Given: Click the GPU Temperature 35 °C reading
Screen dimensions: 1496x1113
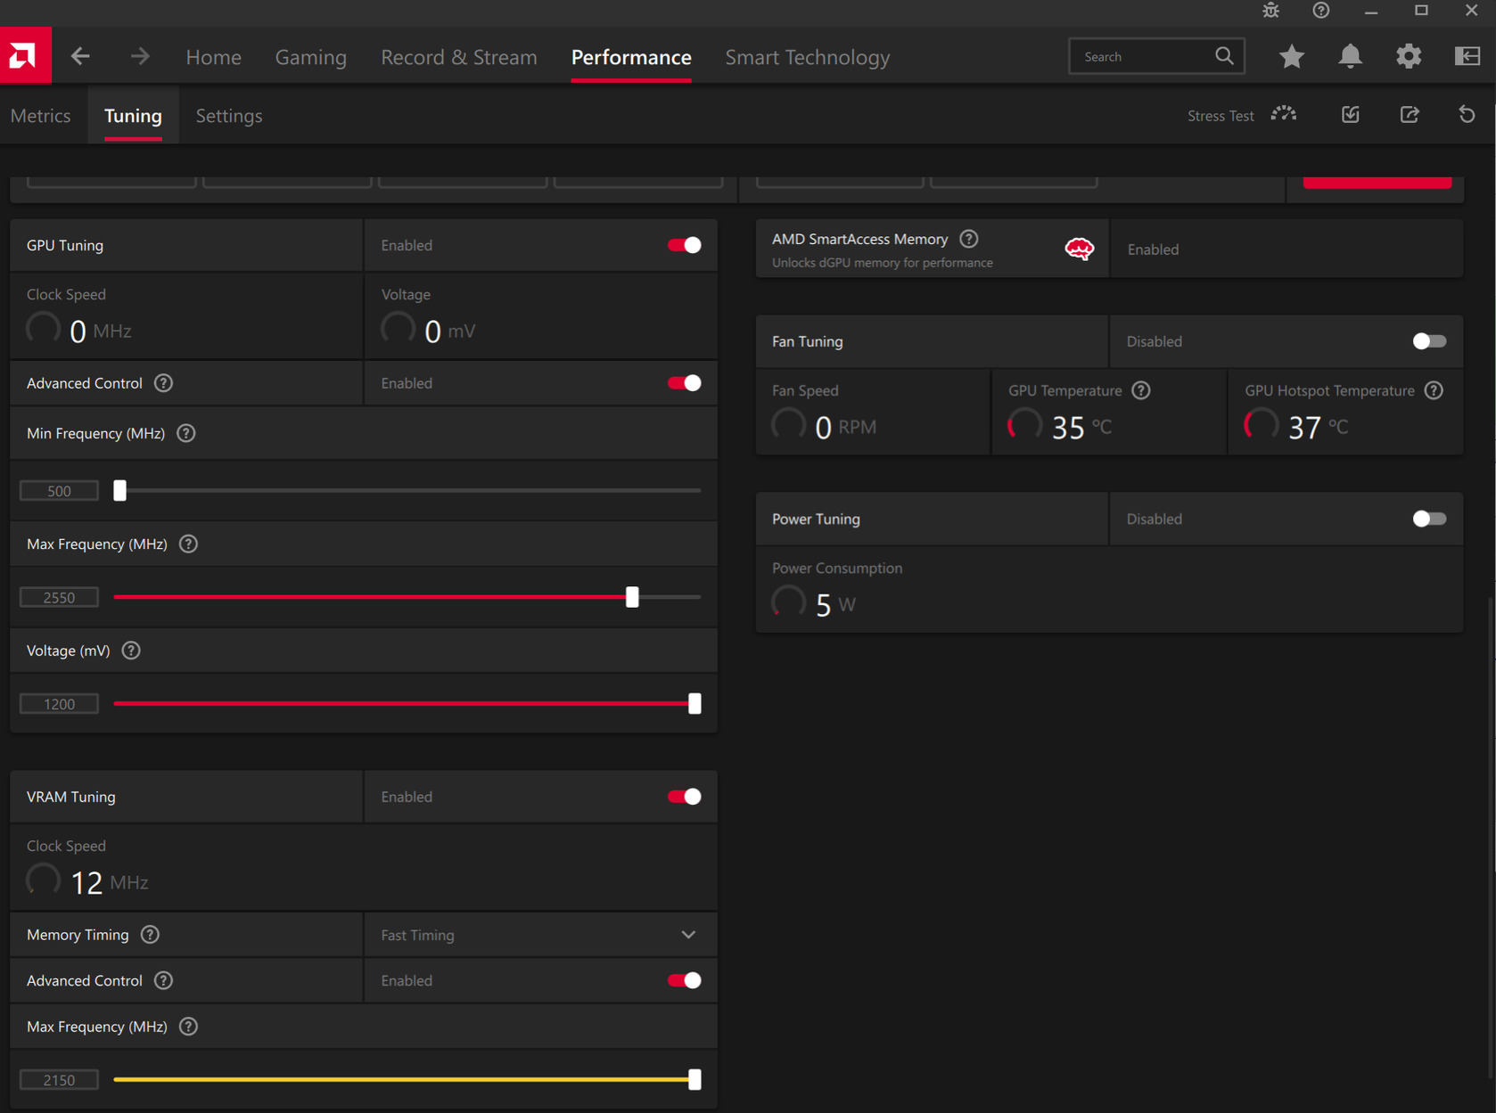Looking at the screenshot, I should pyautogui.click(x=1061, y=426).
